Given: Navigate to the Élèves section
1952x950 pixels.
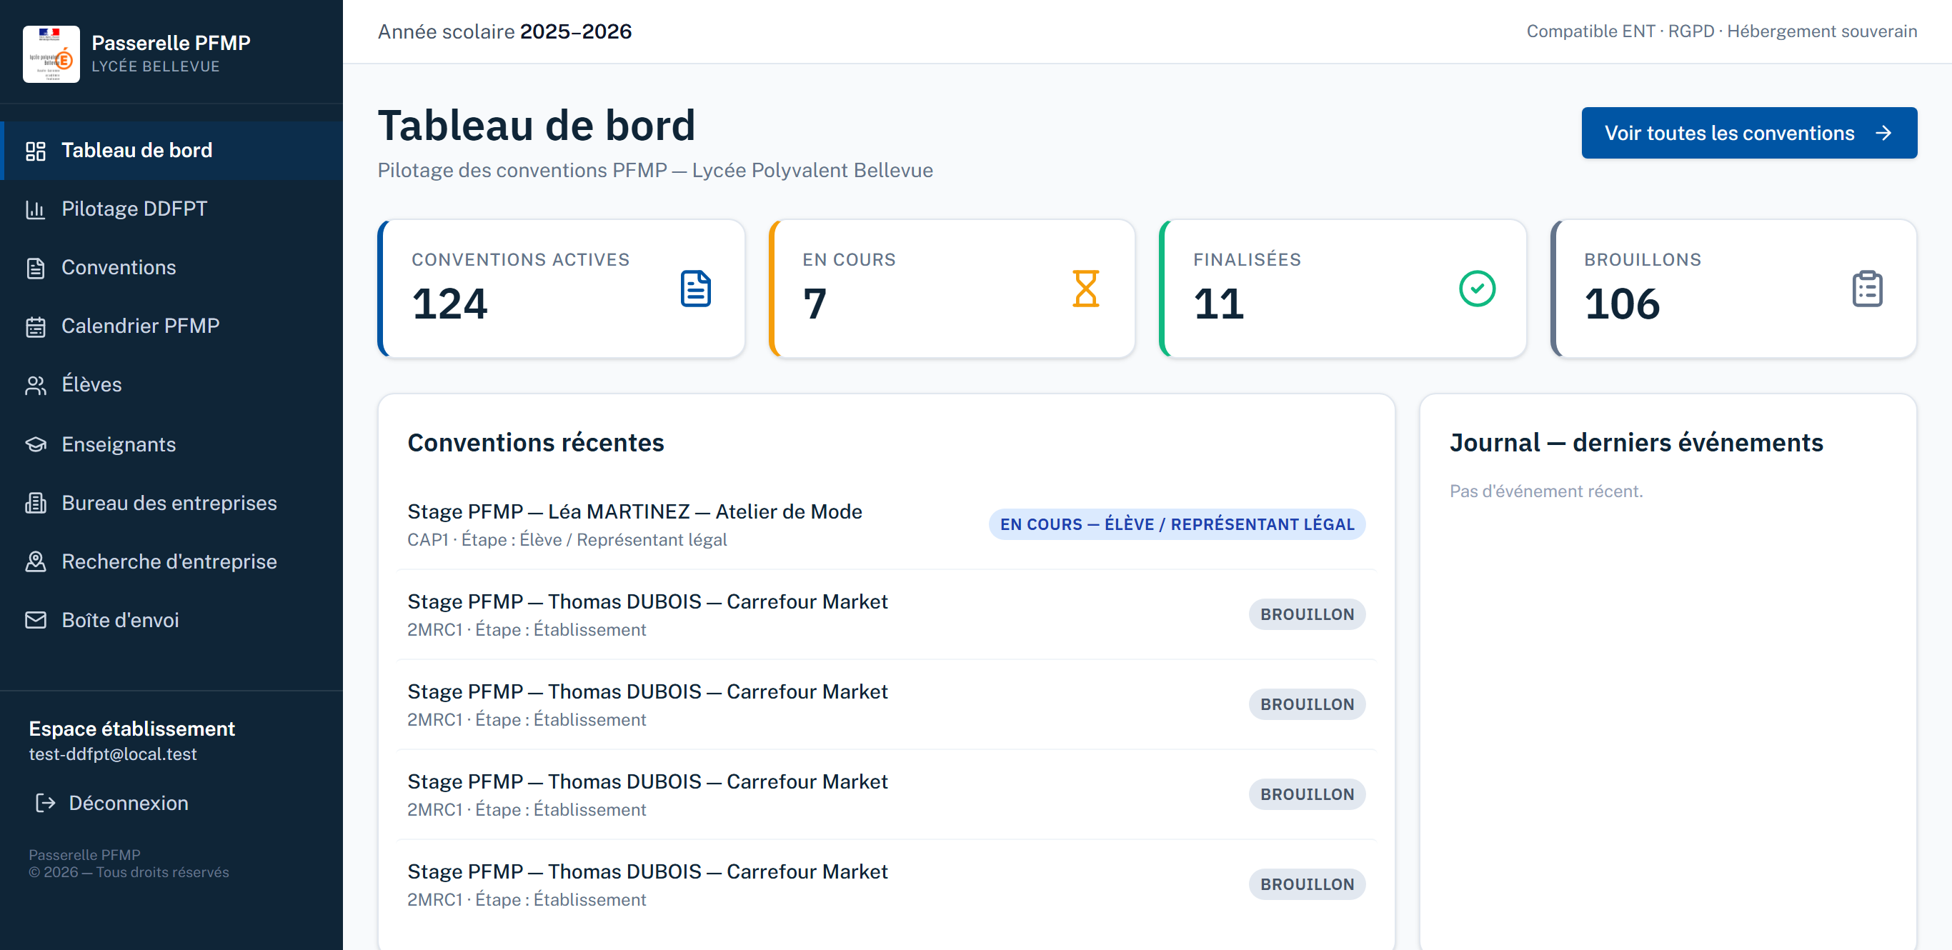Looking at the screenshot, I should pos(173,385).
